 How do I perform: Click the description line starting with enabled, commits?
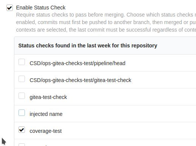pos(106,22)
